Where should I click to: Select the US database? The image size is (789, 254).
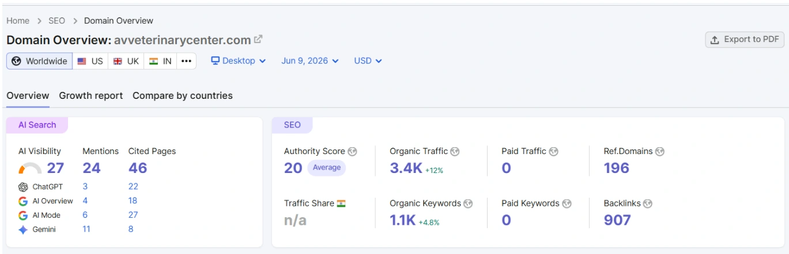click(90, 61)
